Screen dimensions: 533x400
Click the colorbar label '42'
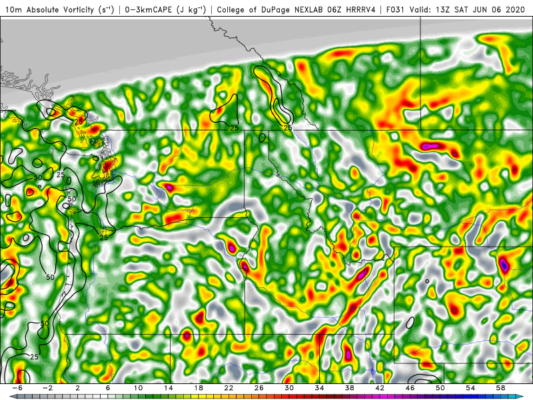[380, 388]
